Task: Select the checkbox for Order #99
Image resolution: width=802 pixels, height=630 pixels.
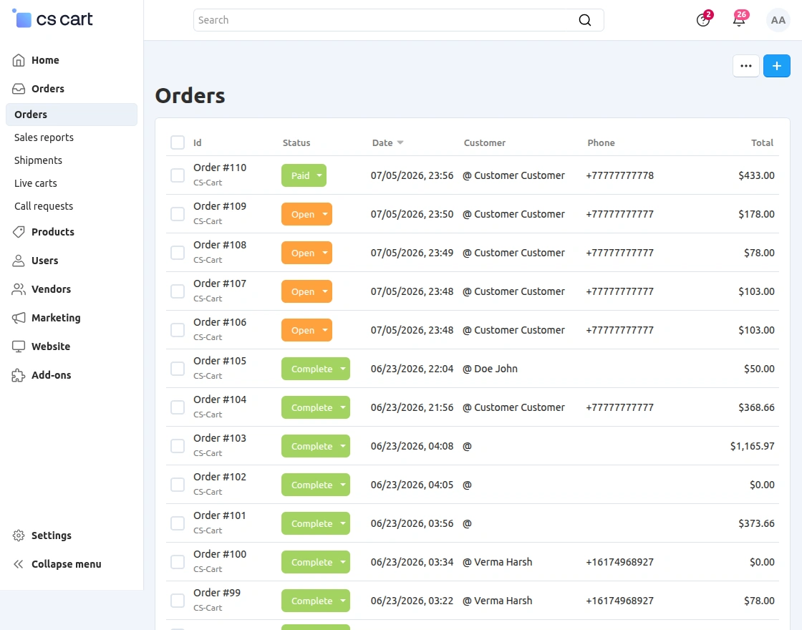Action: [178, 601]
